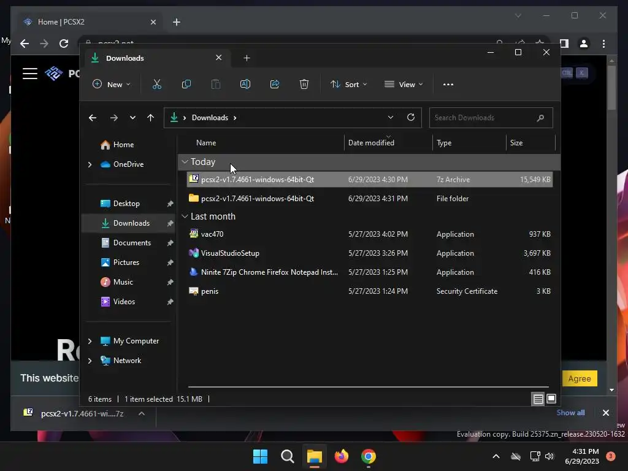Viewport: 628px width, 471px height.
Task: Collapse the Last month group
Action: click(185, 216)
